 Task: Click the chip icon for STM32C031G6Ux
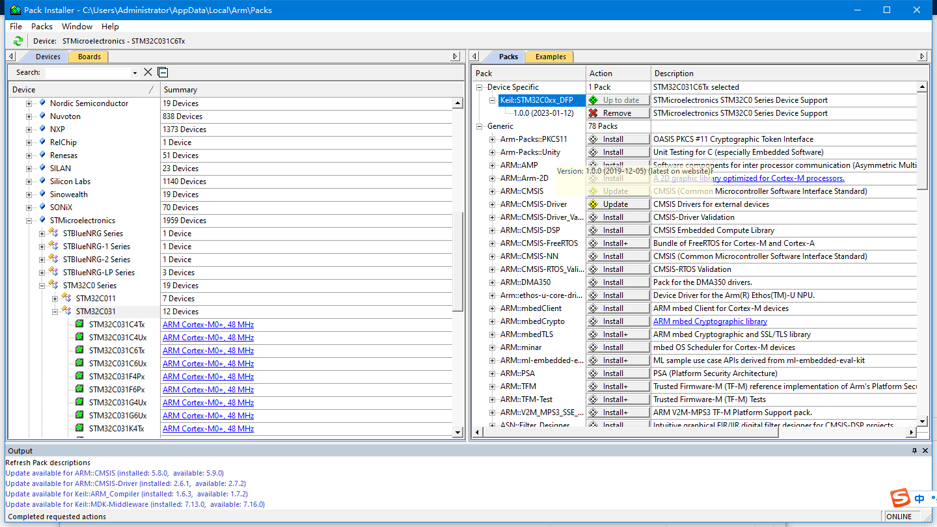pyautogui.click(x=79, y=415)
